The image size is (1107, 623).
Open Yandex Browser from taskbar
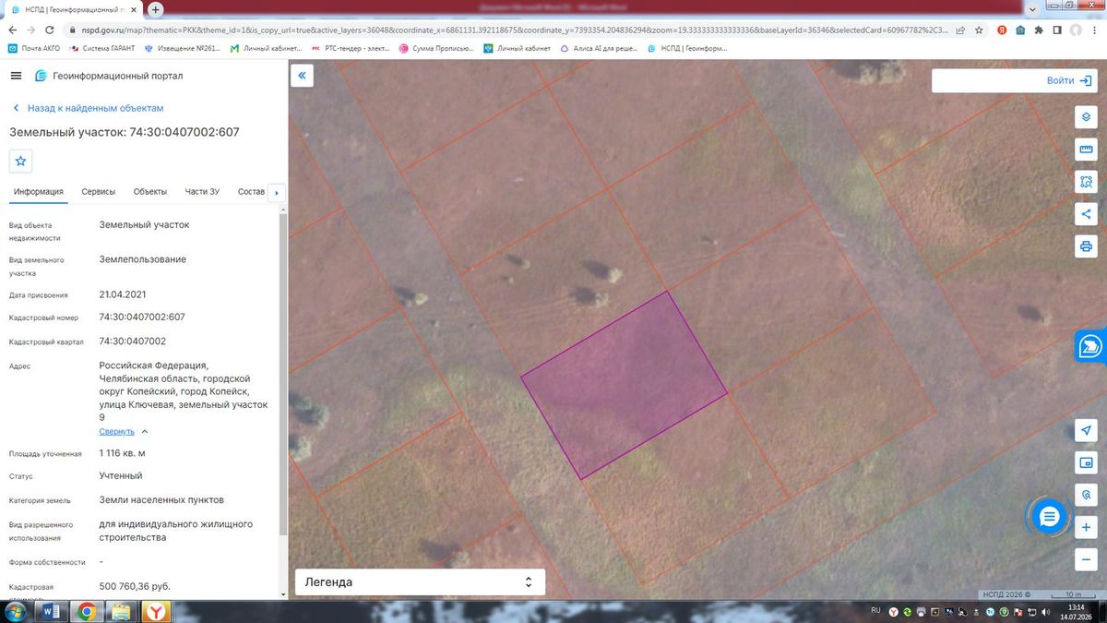coord(158,611)
